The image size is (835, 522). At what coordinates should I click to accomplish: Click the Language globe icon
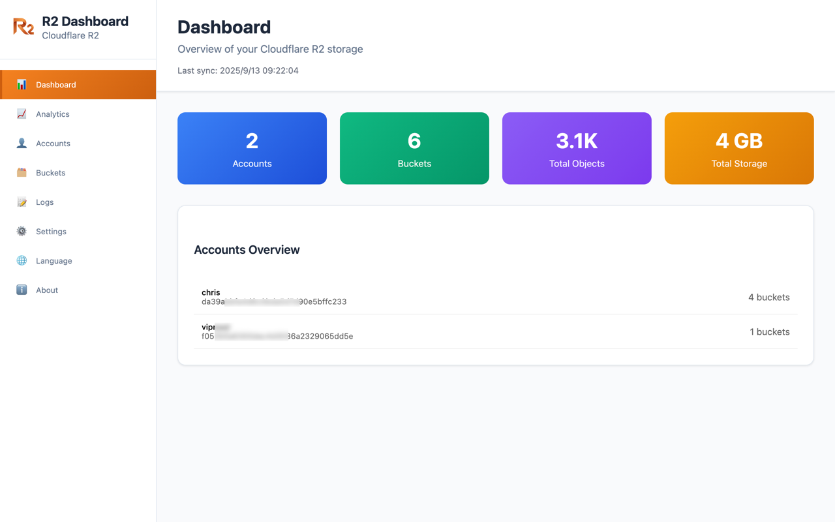[x=22, y=260]
